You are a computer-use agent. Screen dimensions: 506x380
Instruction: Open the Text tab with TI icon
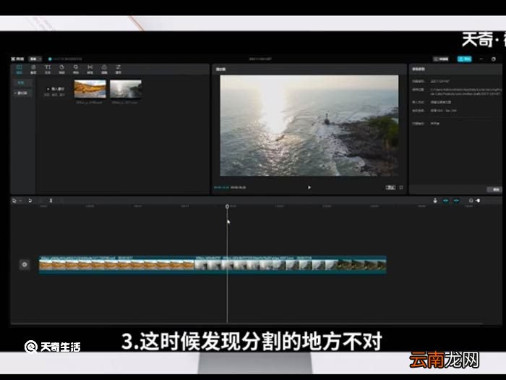[x=48, y=69]
